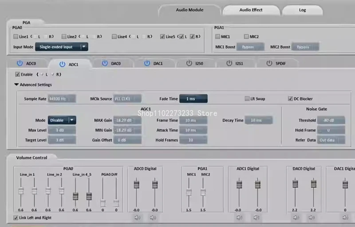355x227 pixels.
Task: Click the ADC1 Digital right slider handle
Action: pyautogui.click(x=258, y=185)
